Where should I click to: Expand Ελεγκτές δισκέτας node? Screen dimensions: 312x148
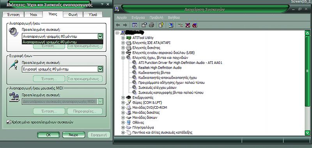123,48
